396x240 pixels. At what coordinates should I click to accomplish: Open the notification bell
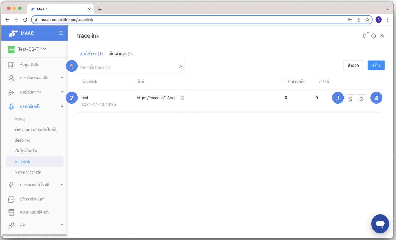[x=364, y=36]
